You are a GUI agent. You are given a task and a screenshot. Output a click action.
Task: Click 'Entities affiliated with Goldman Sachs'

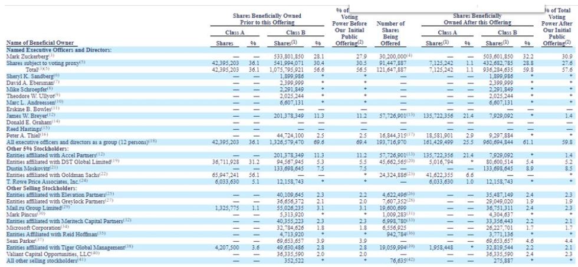(x=54, y=174)
